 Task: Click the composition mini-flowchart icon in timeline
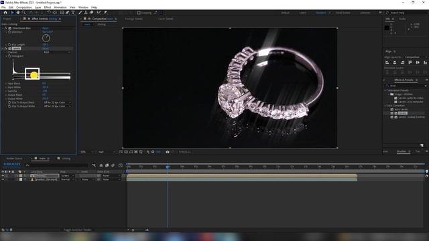pyautogui.click(x=94, y=165)
